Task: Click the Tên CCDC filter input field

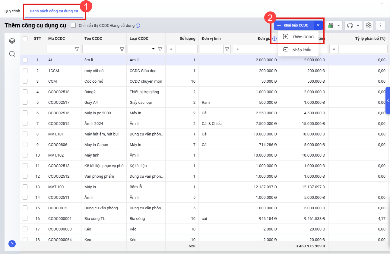Action: point(100,49)
